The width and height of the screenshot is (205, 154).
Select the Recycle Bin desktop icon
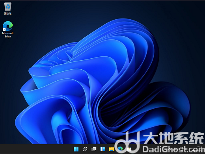[8, 6]
